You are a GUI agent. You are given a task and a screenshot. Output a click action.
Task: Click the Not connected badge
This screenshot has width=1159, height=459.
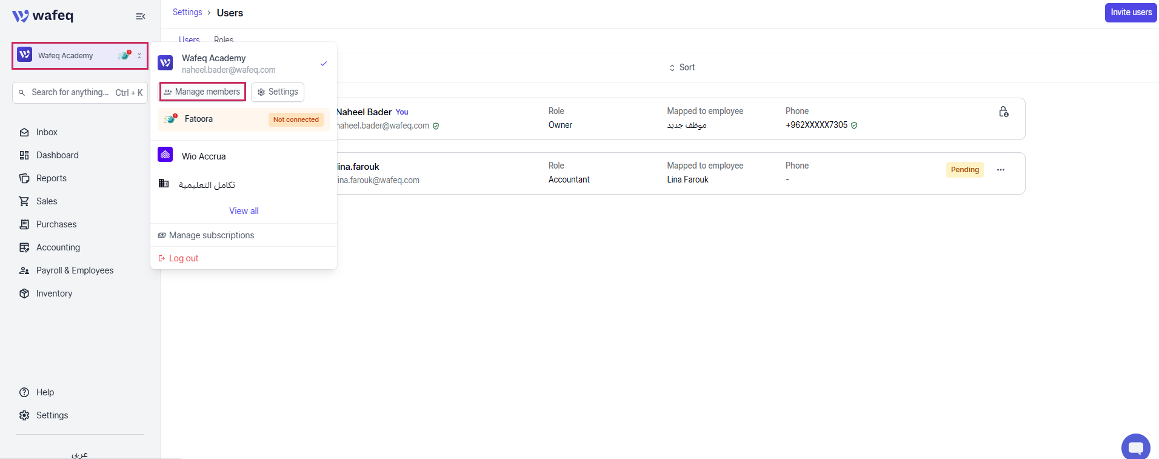(x=296, y=119)
